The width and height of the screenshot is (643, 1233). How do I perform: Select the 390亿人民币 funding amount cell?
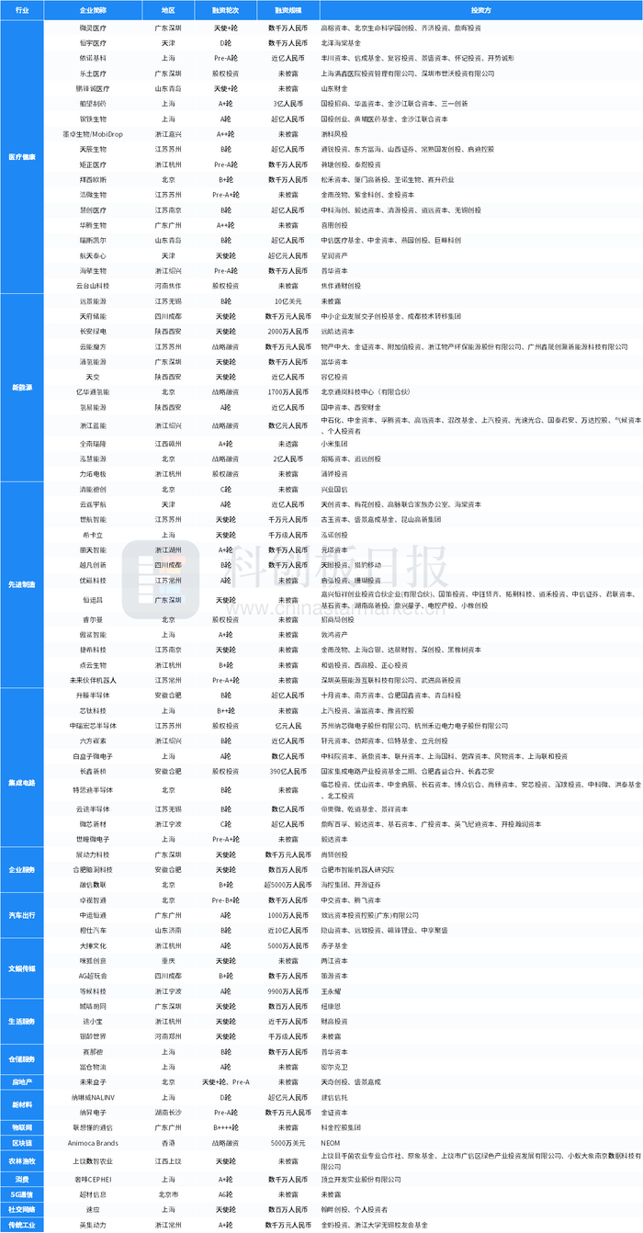click(289, 770)
